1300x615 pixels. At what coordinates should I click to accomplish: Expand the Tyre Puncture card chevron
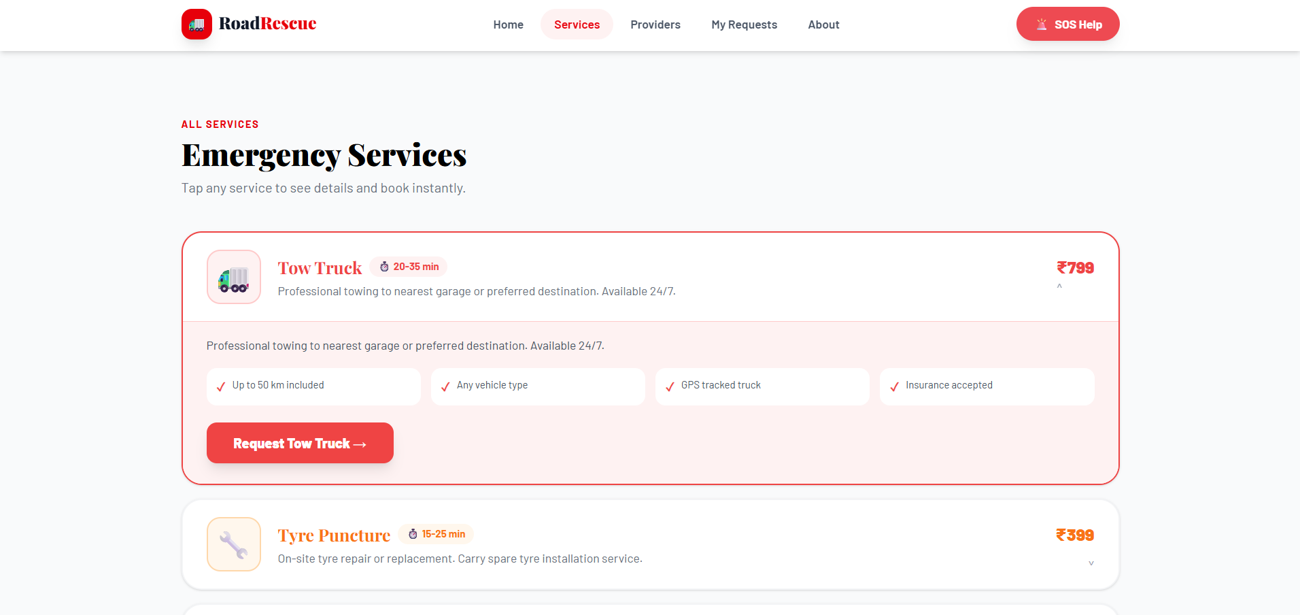1091,563
